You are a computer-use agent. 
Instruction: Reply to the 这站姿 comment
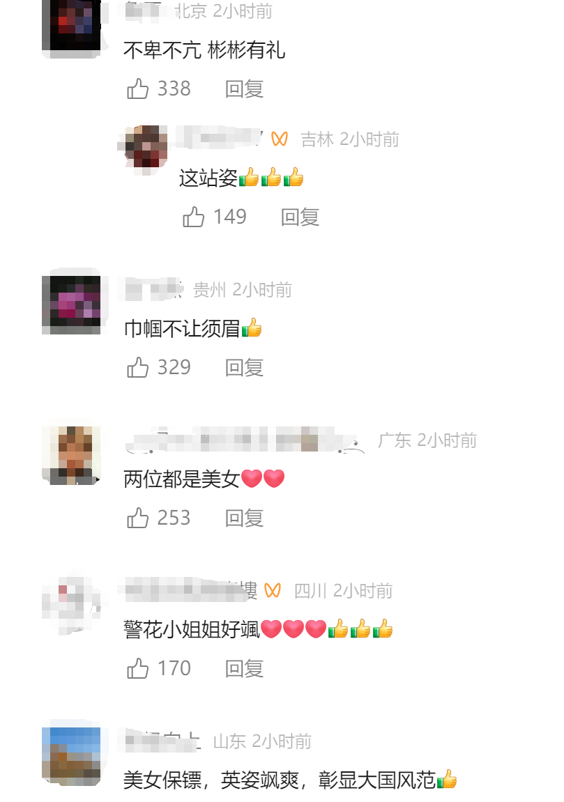point(300,217)
